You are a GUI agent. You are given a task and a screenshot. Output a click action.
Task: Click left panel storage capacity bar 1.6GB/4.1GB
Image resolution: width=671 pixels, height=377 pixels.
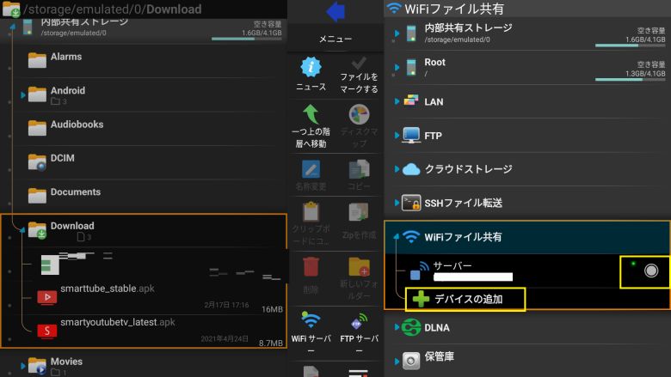pos(247,39)
